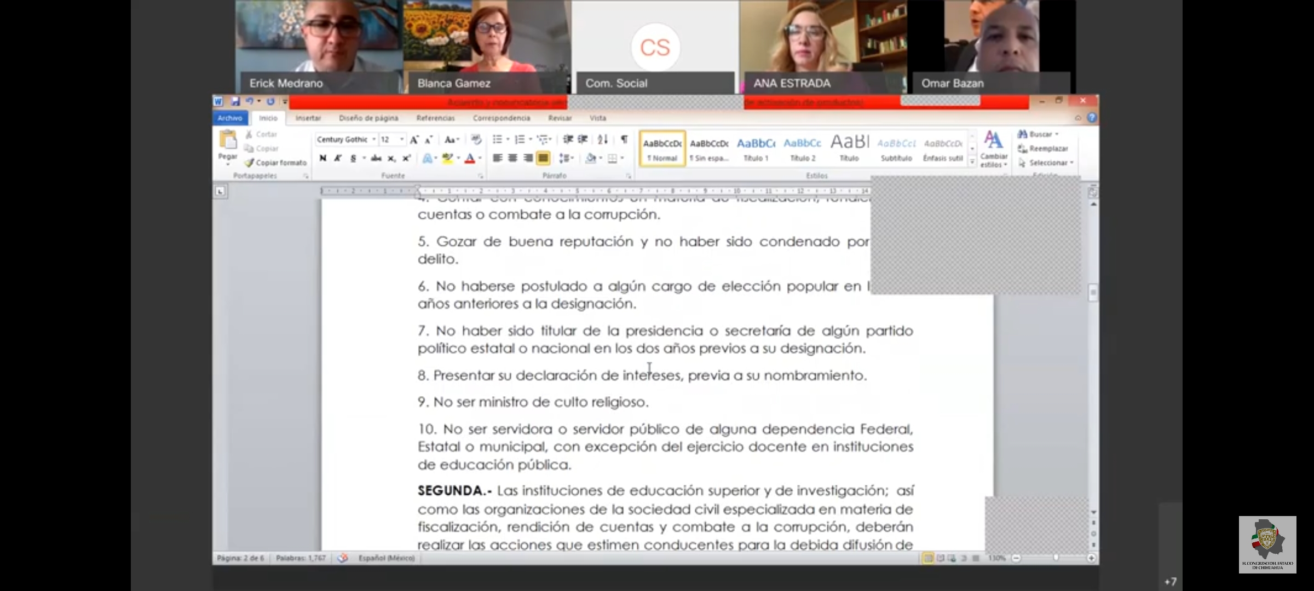The image size is (1314, 591).
Task: Open the Insertar ribbon tab
Action: [308, 118]
